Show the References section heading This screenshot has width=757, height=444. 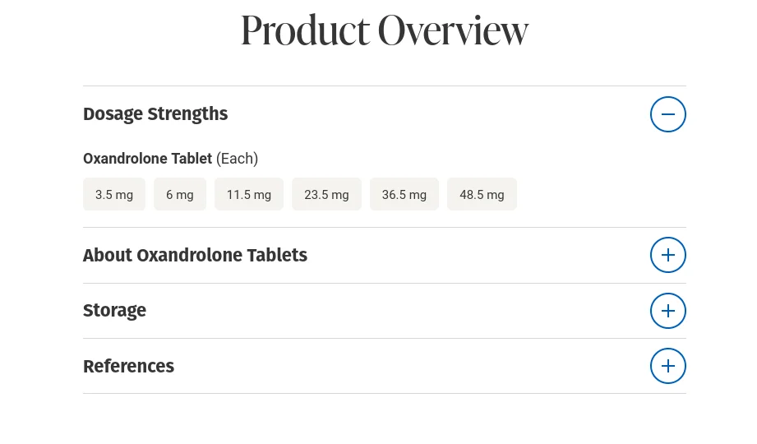click(x=128, y=367)
